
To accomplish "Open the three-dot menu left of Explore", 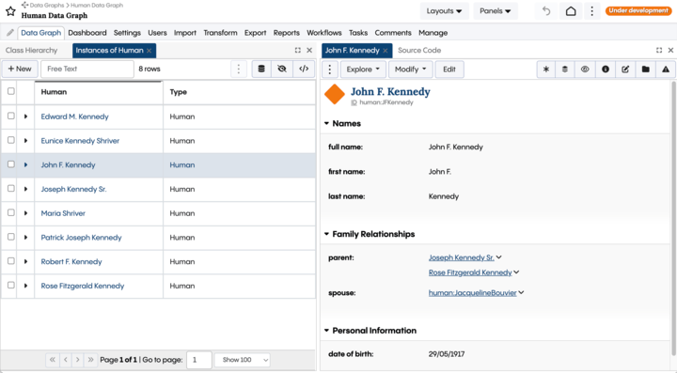I will (x=330, y=69).
